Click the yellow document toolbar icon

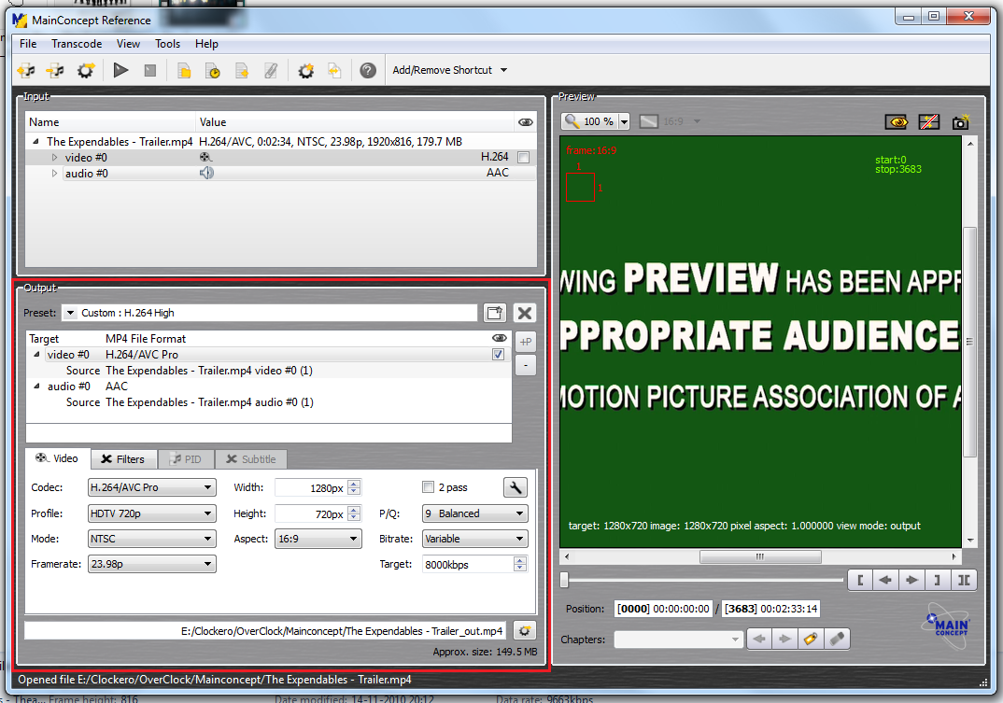[184, 70]
